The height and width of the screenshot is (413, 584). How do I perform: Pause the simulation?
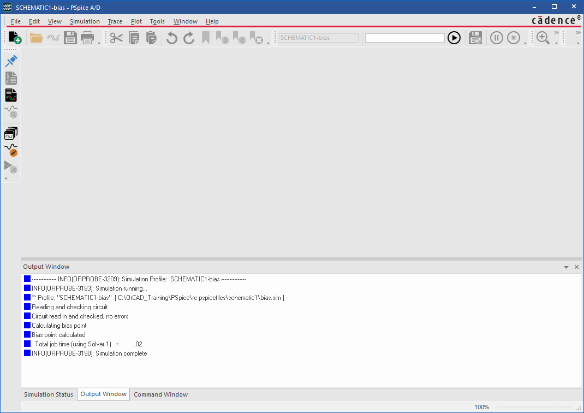pyautogui.click(x=497, y=38)
